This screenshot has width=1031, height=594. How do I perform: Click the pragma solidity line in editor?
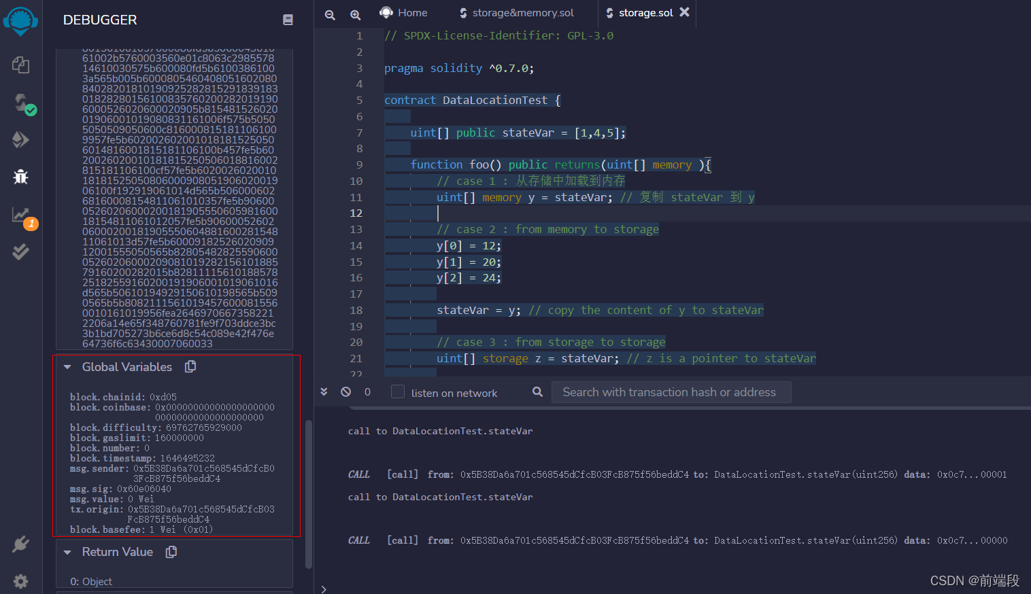tap(459, 68)
